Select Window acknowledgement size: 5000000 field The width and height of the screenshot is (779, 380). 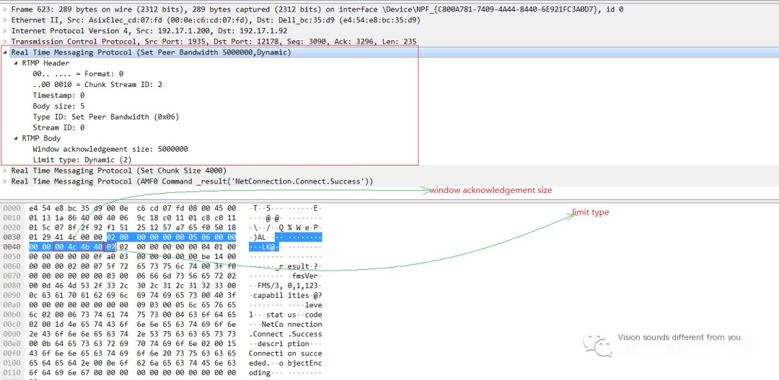point(110,150)
